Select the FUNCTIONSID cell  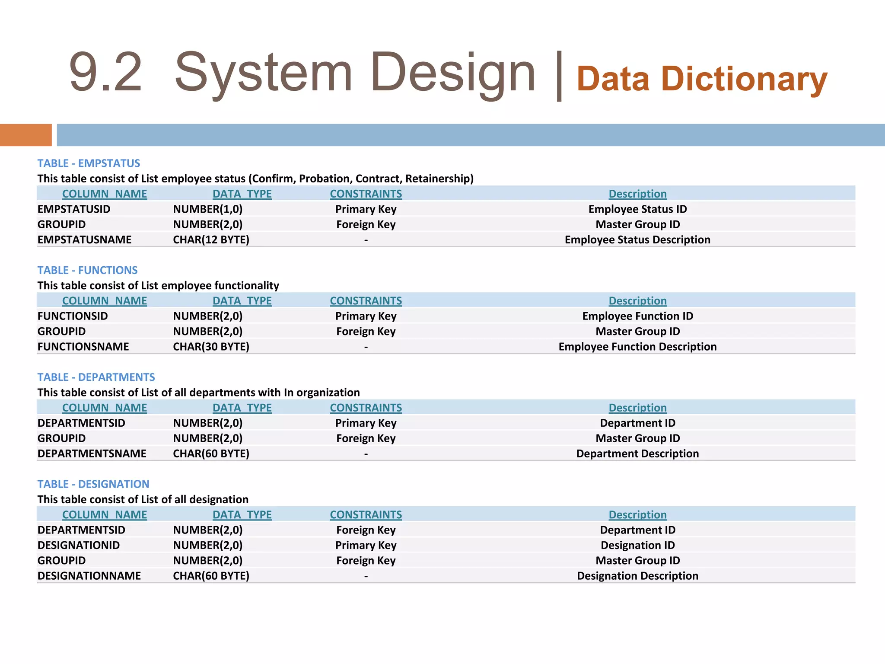(x=73, y=316)
